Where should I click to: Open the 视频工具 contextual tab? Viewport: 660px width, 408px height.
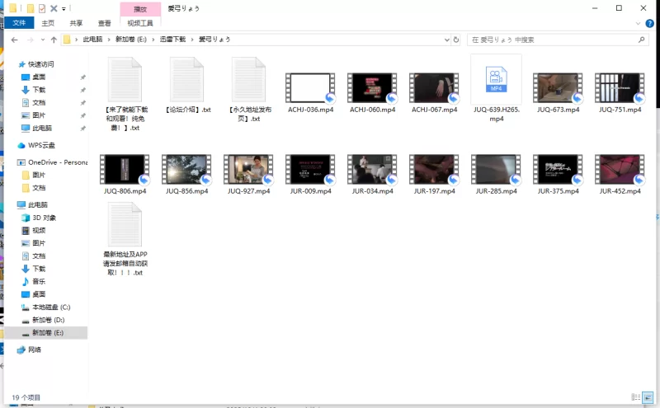point(140,24)
